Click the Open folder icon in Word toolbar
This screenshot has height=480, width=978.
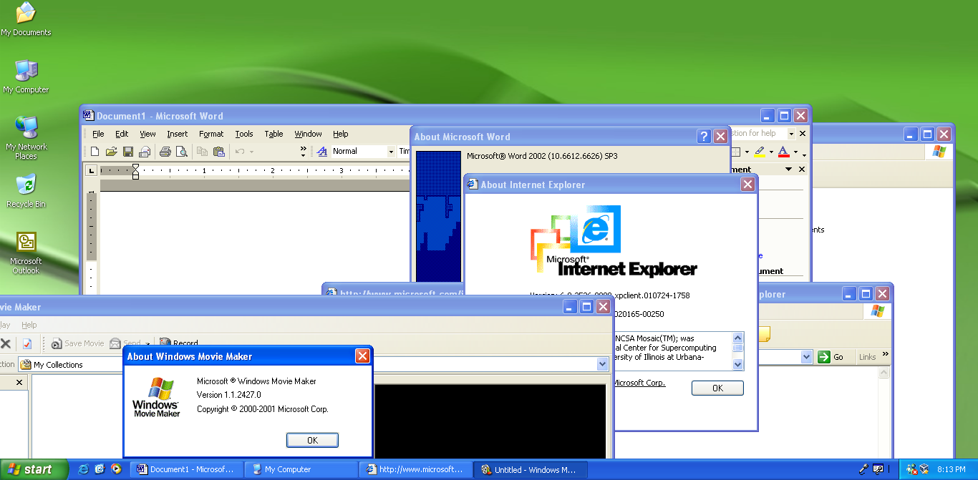click(111, 152)
